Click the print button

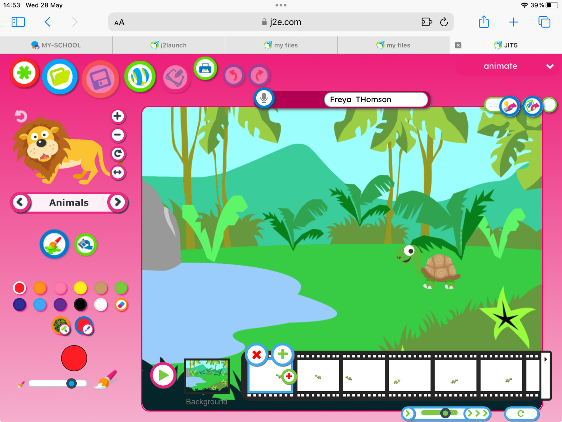pos(205,68)
